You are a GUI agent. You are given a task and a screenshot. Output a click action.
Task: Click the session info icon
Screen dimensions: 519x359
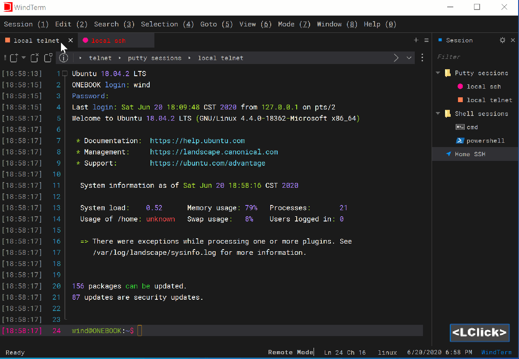click(64, 58)
